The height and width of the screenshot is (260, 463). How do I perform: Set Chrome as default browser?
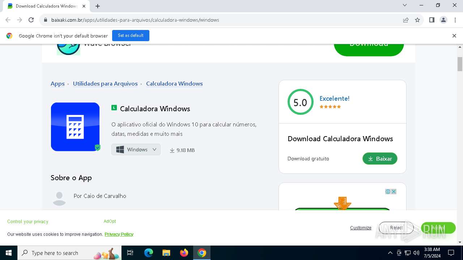pos(131,35)
